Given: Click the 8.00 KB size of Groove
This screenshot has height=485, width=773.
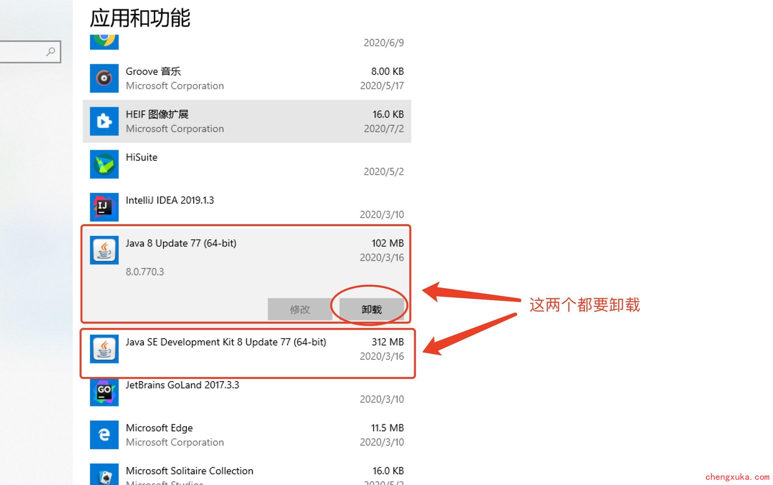Looking at the screenshot, I should click(x=387, y=71).
